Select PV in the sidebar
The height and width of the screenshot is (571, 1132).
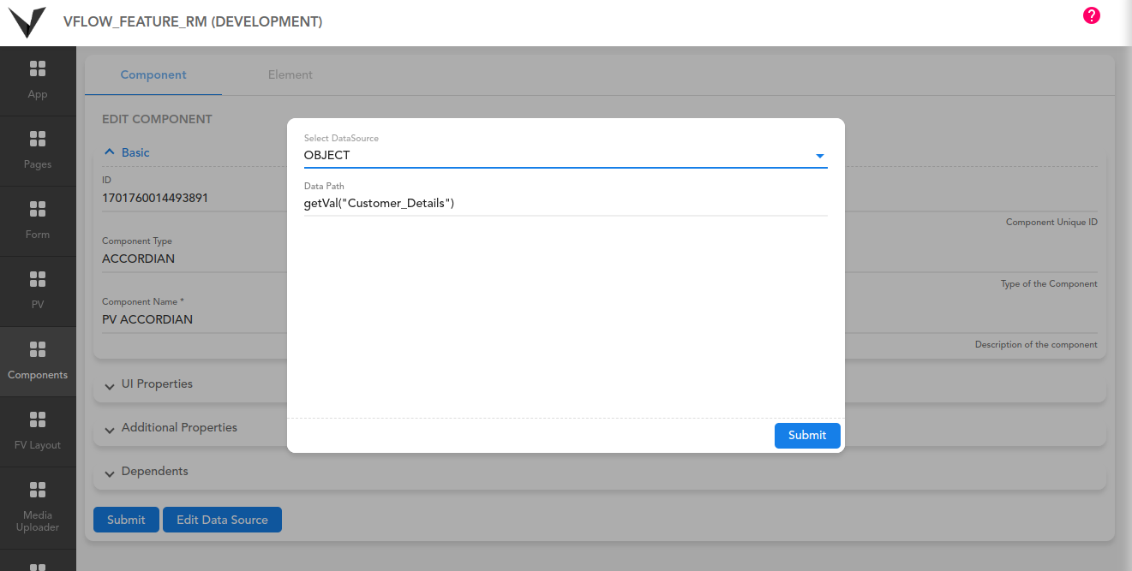pos(38,291)
